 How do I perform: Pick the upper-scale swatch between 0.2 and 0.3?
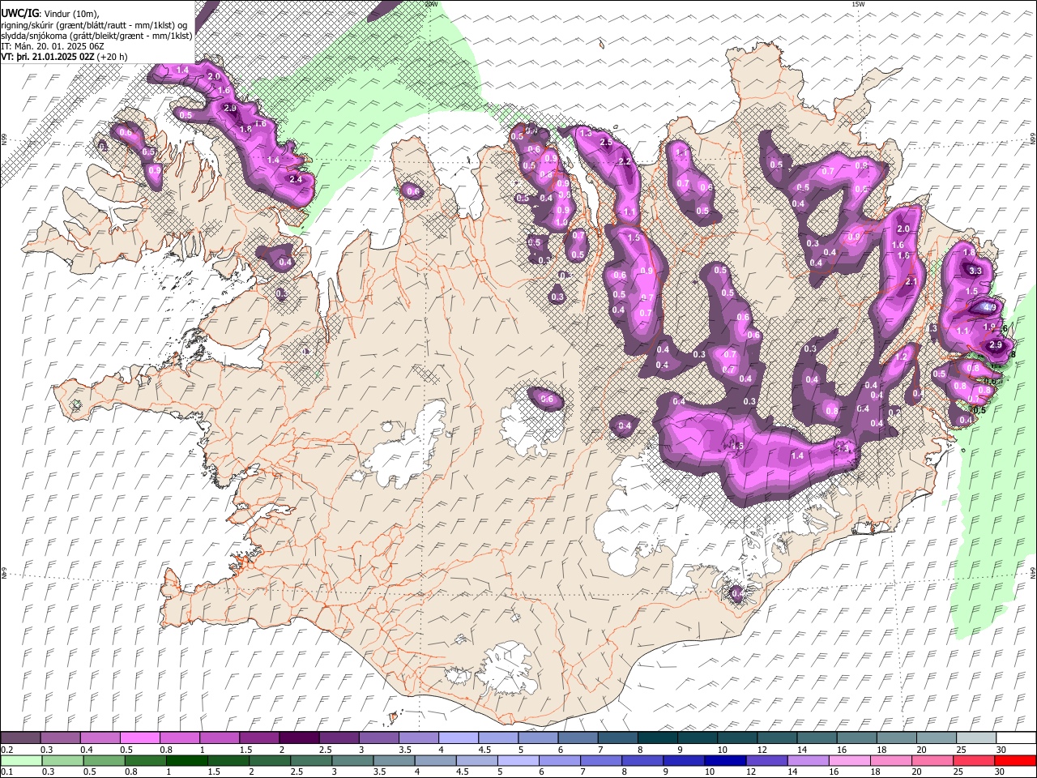coord(20,738)
